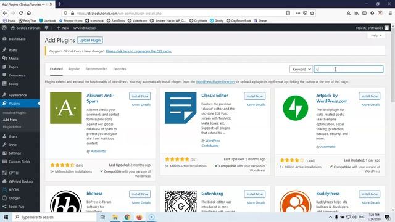The image size is (395, 222).
Task: Click the regenerate CSS cache link
Action: click(x=139, y=51)
